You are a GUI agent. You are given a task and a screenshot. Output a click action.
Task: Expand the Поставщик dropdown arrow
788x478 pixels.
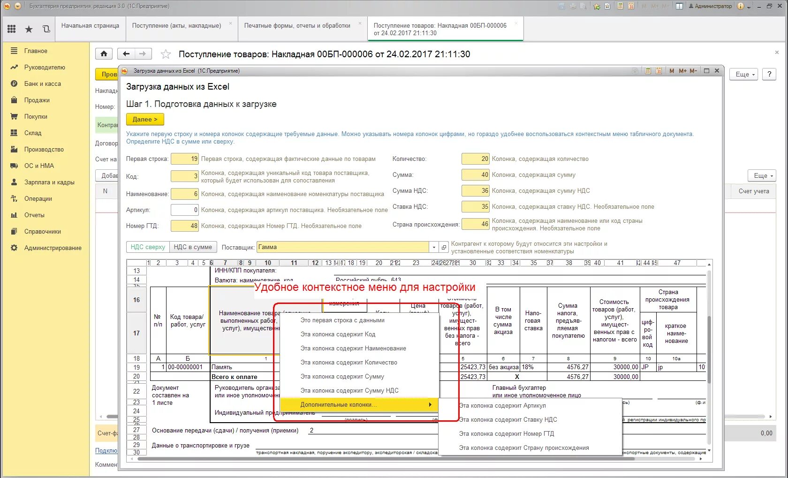point(433,247)
